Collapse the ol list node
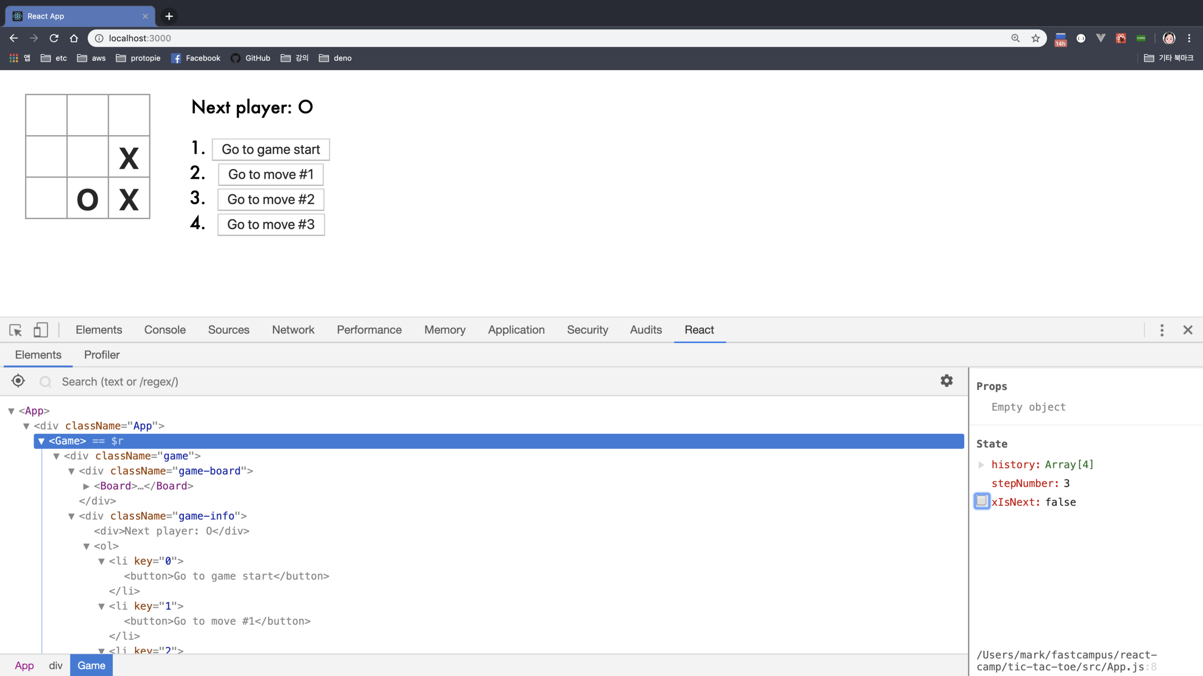The image size is (1203, 676). point(86,546)
